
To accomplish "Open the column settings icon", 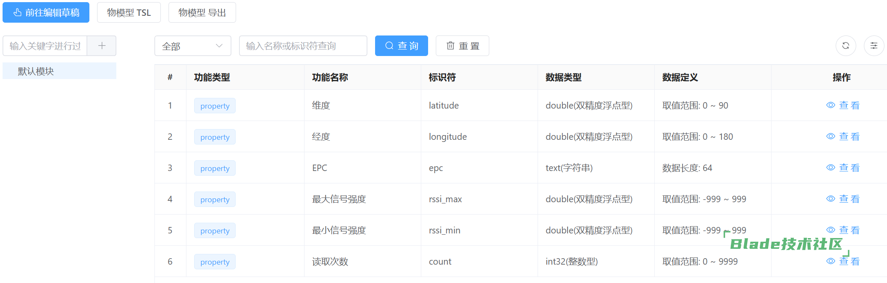I will [x=874, y=46].
